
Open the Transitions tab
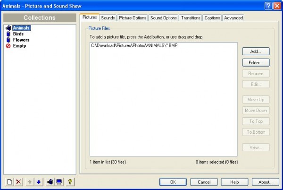click(x=191, y=18)
